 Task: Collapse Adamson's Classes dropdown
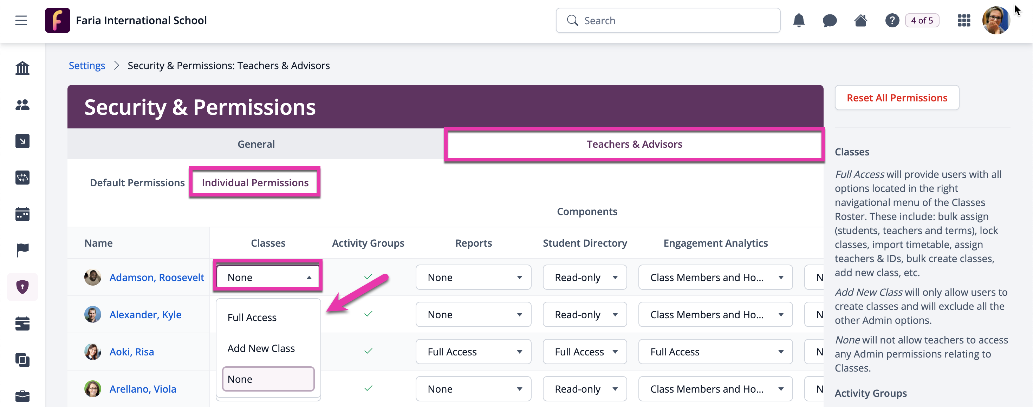268,277
